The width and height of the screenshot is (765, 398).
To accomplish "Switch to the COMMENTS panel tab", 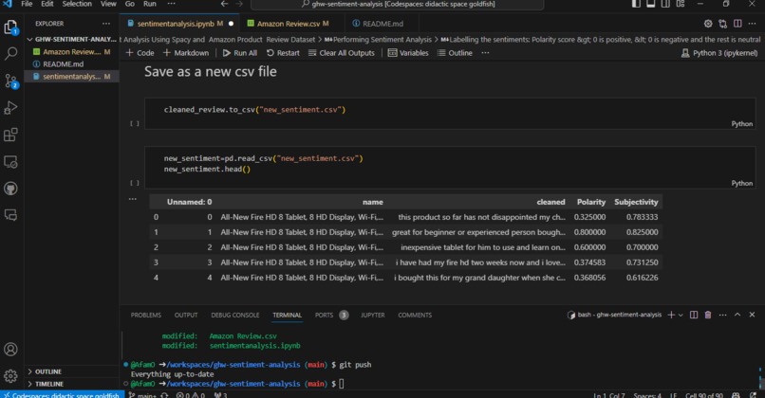I will (415, 316).
